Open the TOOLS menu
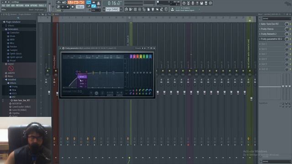The height and width of the screenshot is (164, 292). pyautogui.click(x=41, y=5)
